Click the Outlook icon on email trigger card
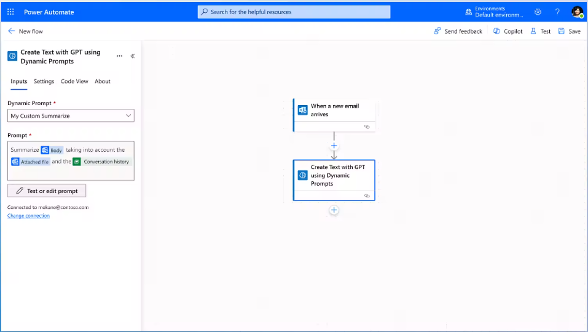 click(303, 110)
